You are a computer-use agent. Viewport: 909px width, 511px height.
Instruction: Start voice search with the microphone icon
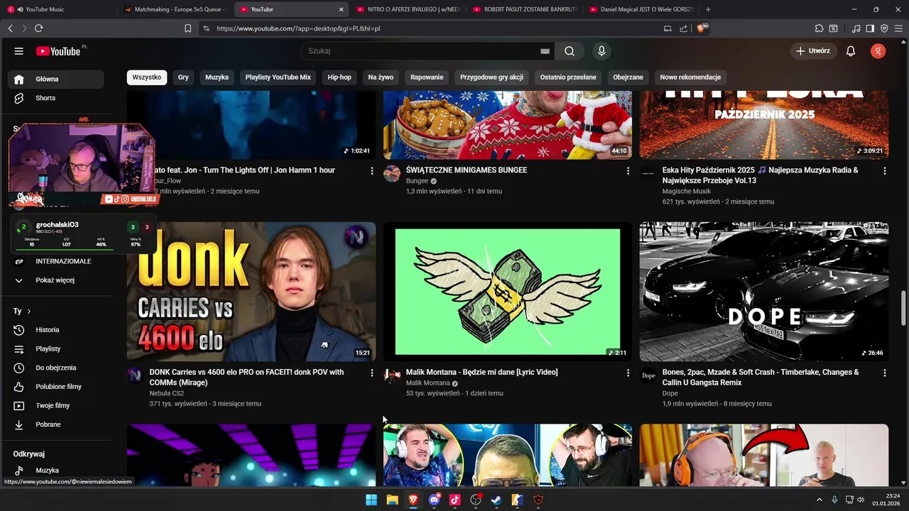602,51
